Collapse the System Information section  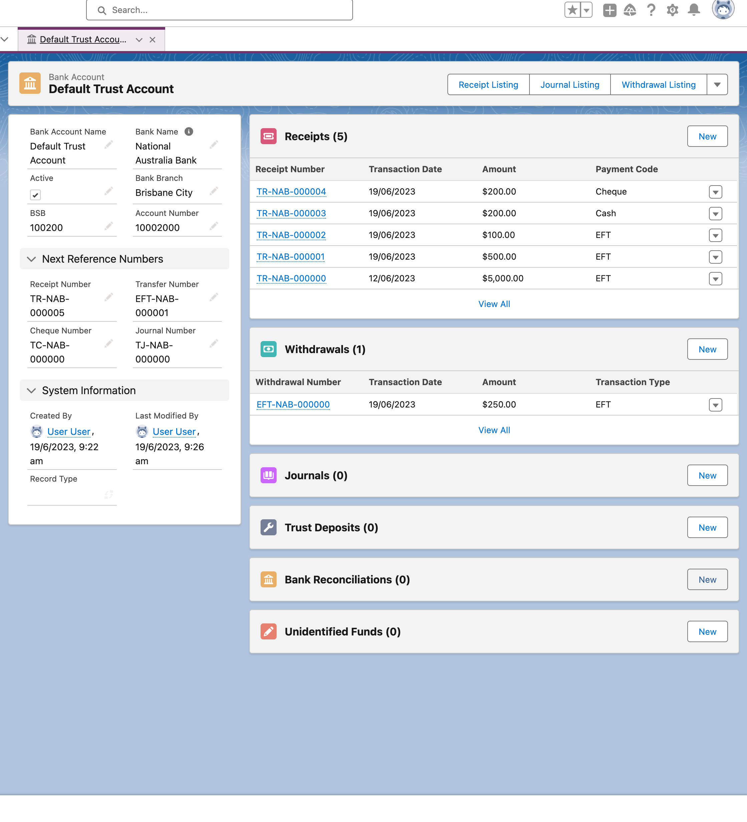(31, 390)
